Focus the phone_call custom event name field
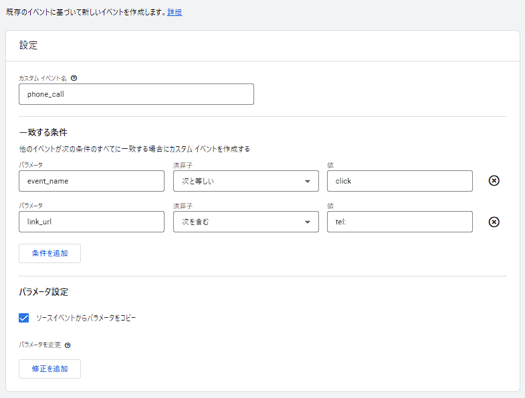 tap(136, 94)
